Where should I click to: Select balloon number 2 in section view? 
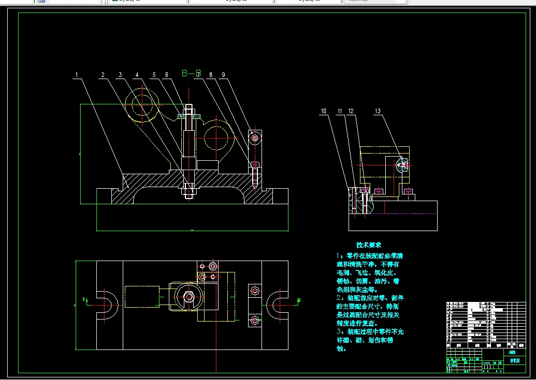pyautogui.click(x=103, y=75)
